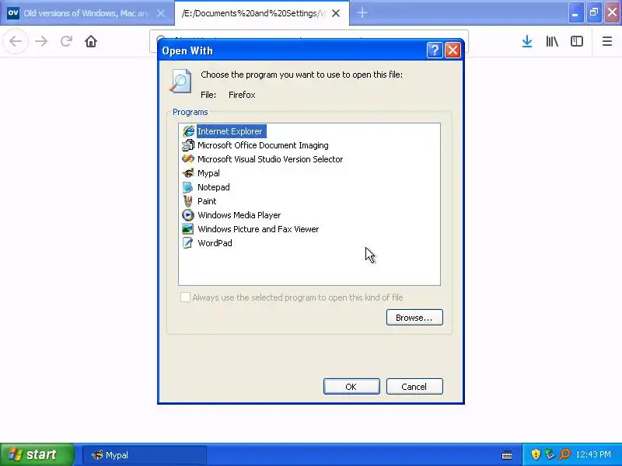This screenshot has height=466, width=622.
Task: Open a new browser tab
Action: [362, 13]
